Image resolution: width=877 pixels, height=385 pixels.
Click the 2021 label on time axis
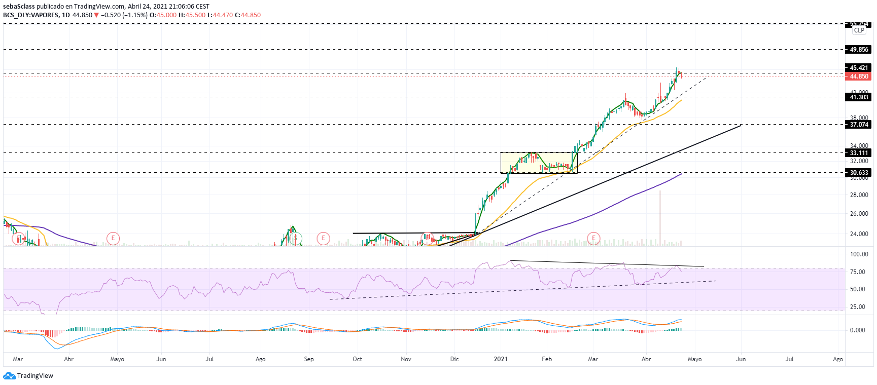point(501,359)
